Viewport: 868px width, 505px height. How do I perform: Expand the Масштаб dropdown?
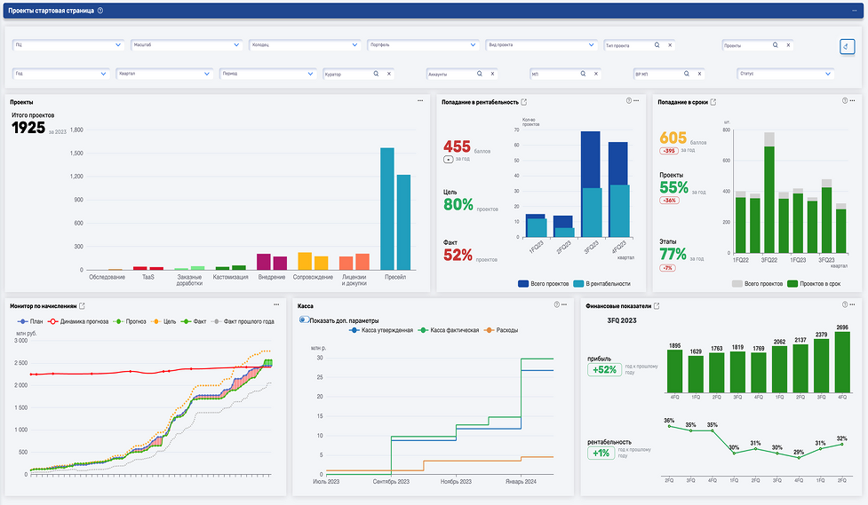click(x=186, y=44)
